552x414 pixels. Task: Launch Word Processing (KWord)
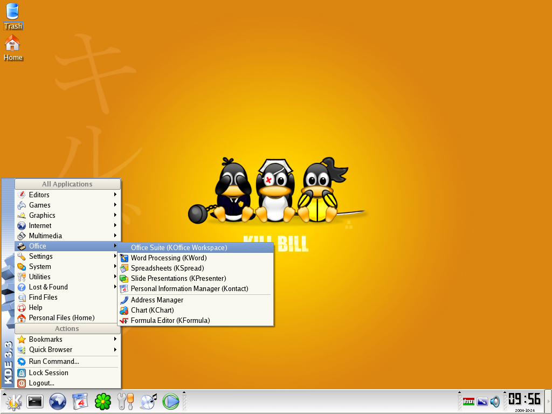[195, 258]
